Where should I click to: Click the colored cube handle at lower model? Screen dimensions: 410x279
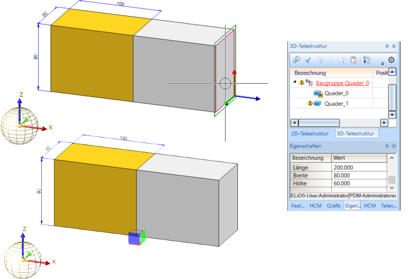pos(137,237)
